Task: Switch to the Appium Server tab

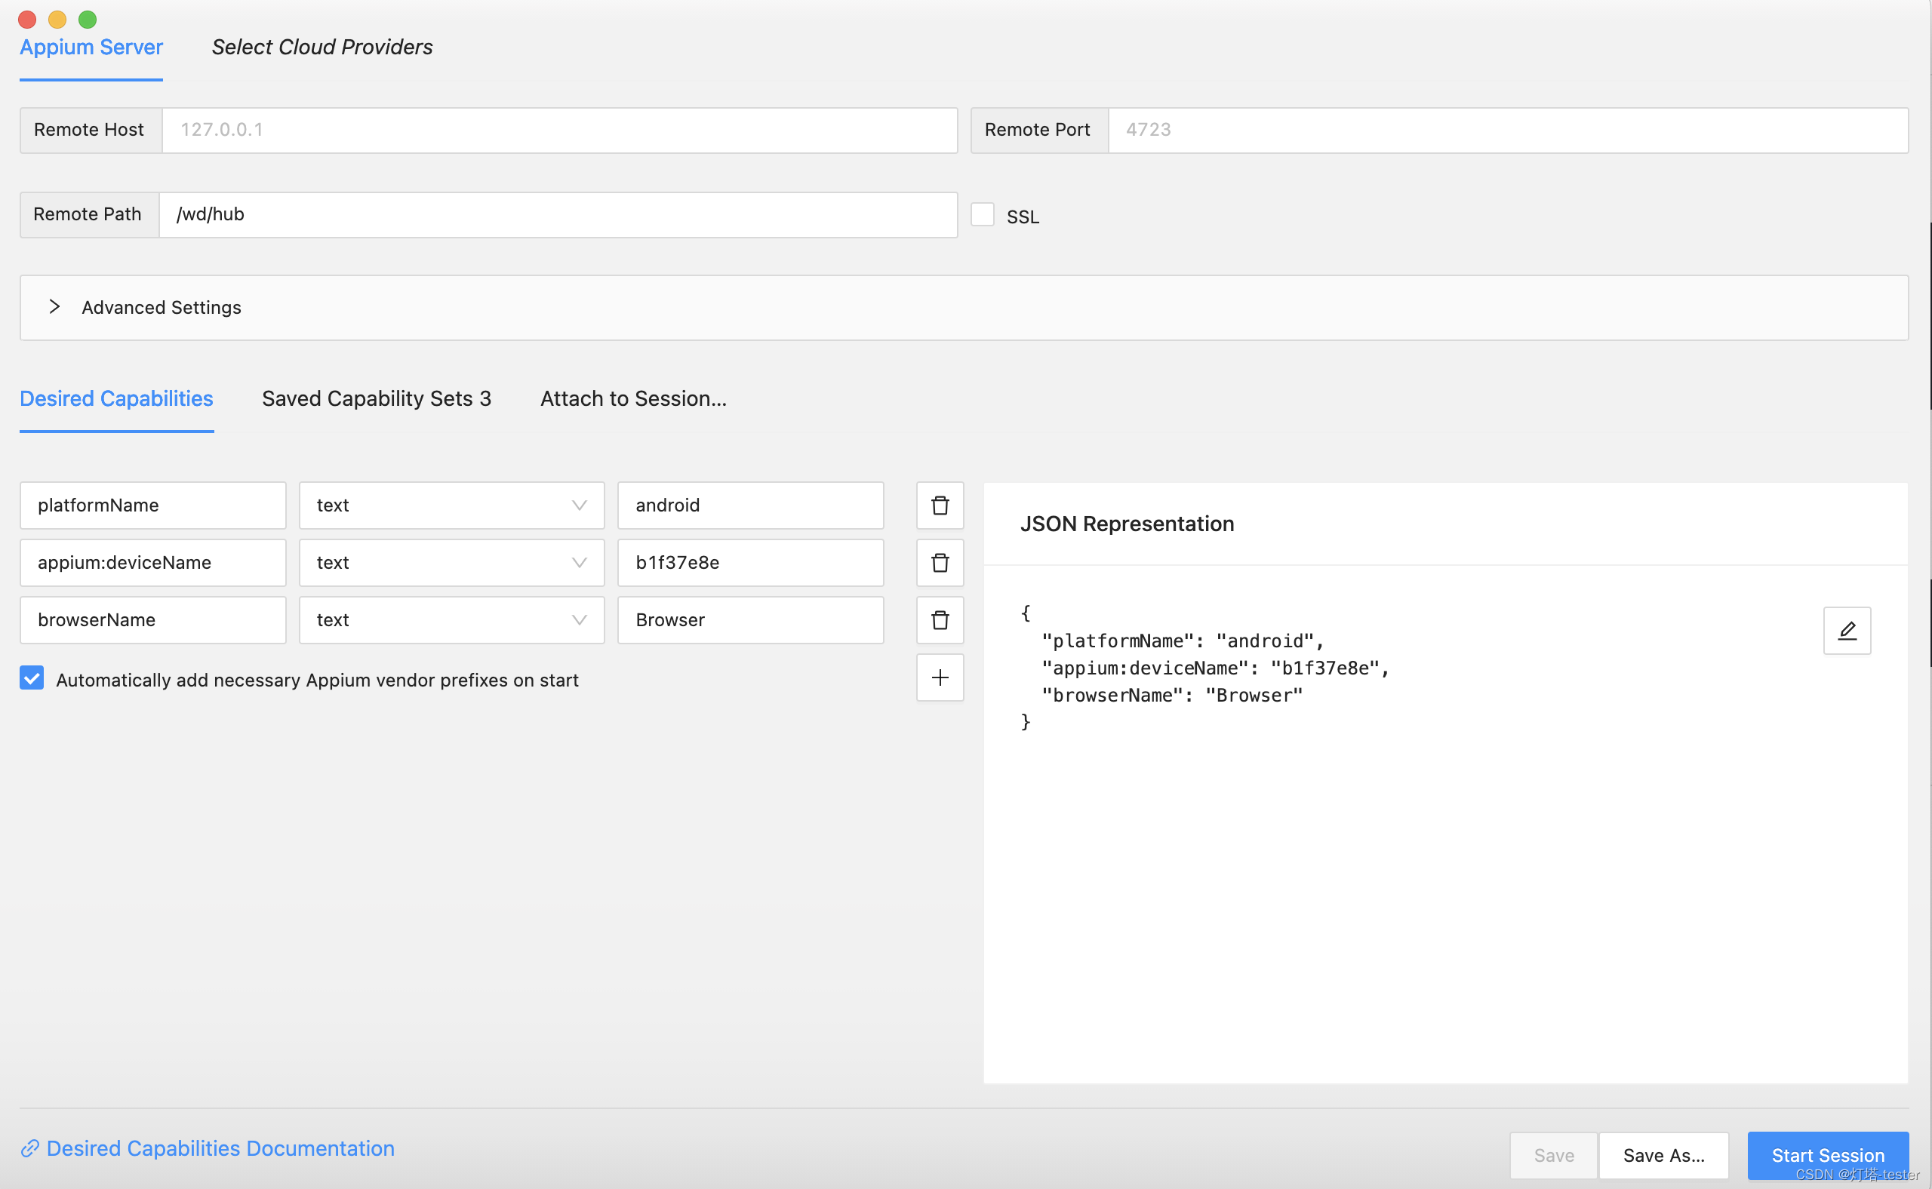Action: tap(91, 48)
